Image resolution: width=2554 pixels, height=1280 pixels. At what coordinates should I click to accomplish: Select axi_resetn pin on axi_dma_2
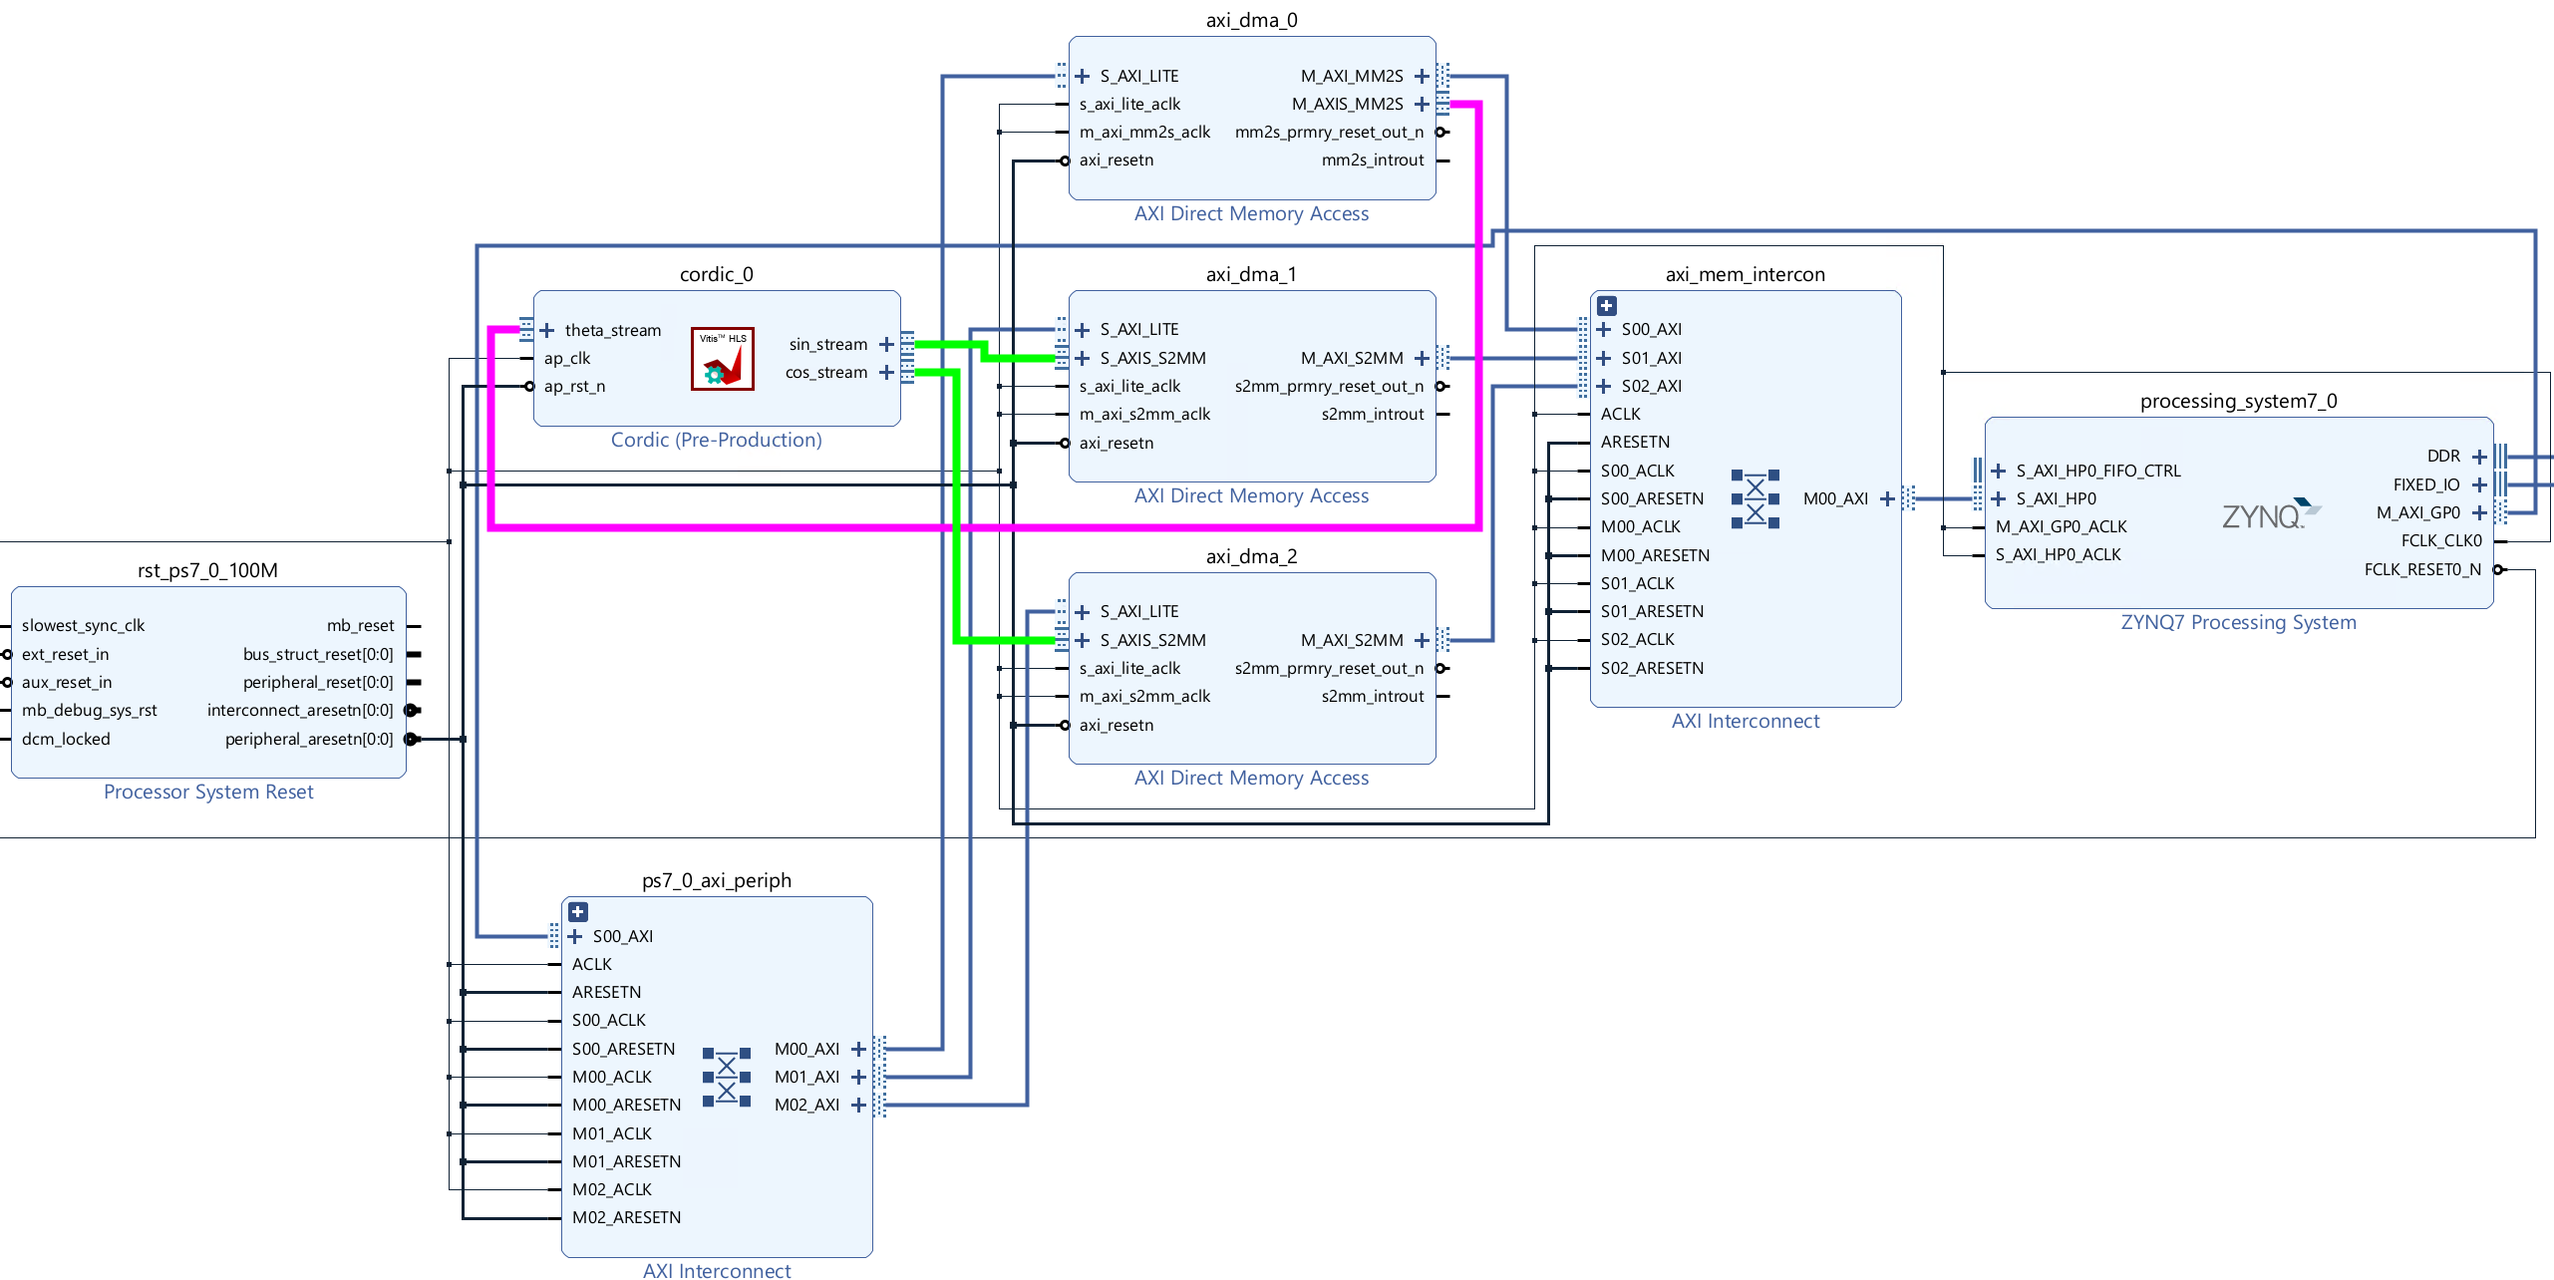coord(1117,725)
